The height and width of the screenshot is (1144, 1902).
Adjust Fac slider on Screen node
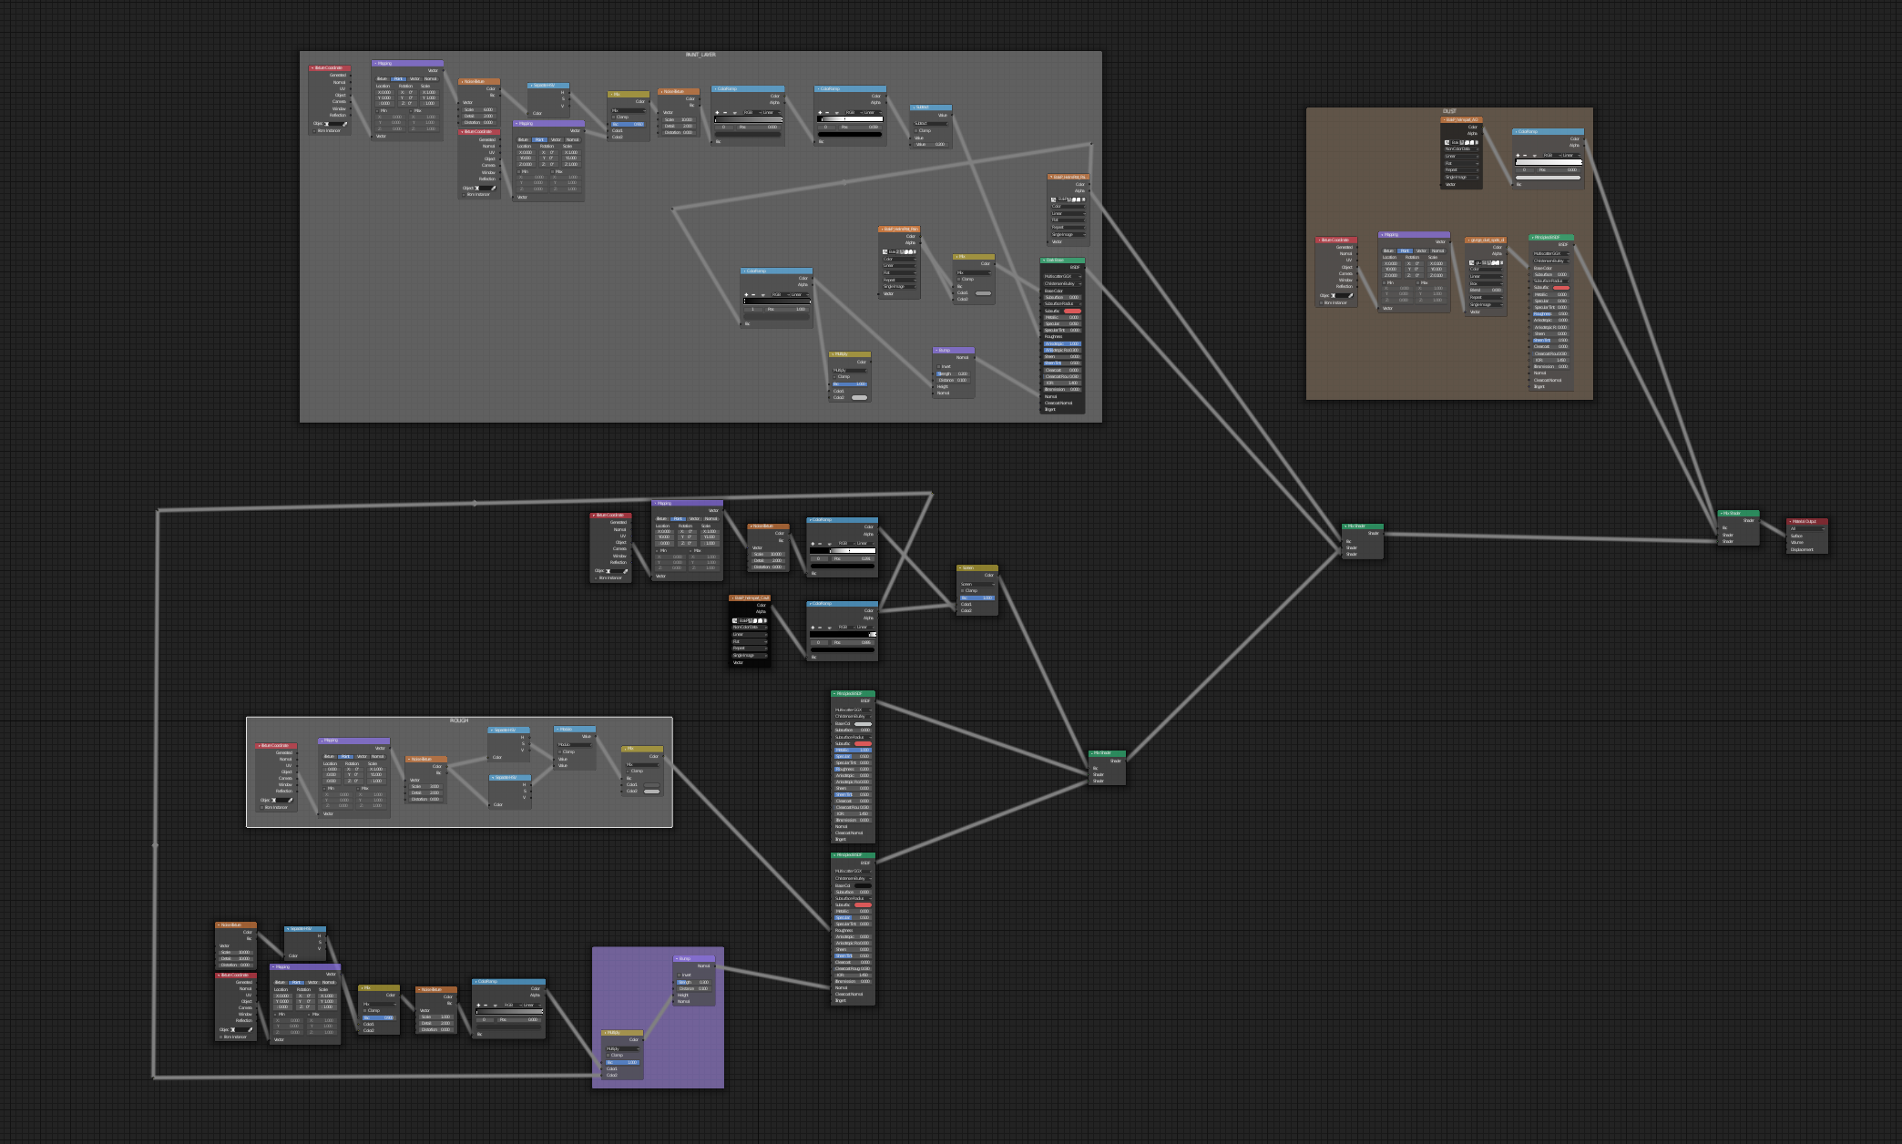(x=977, y=598)
